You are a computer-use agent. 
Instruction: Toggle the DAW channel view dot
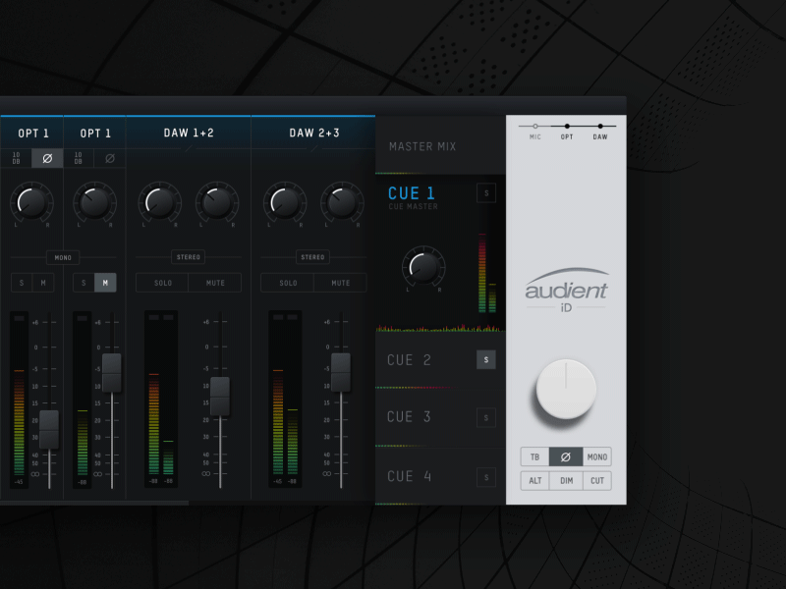coord(600,127)
